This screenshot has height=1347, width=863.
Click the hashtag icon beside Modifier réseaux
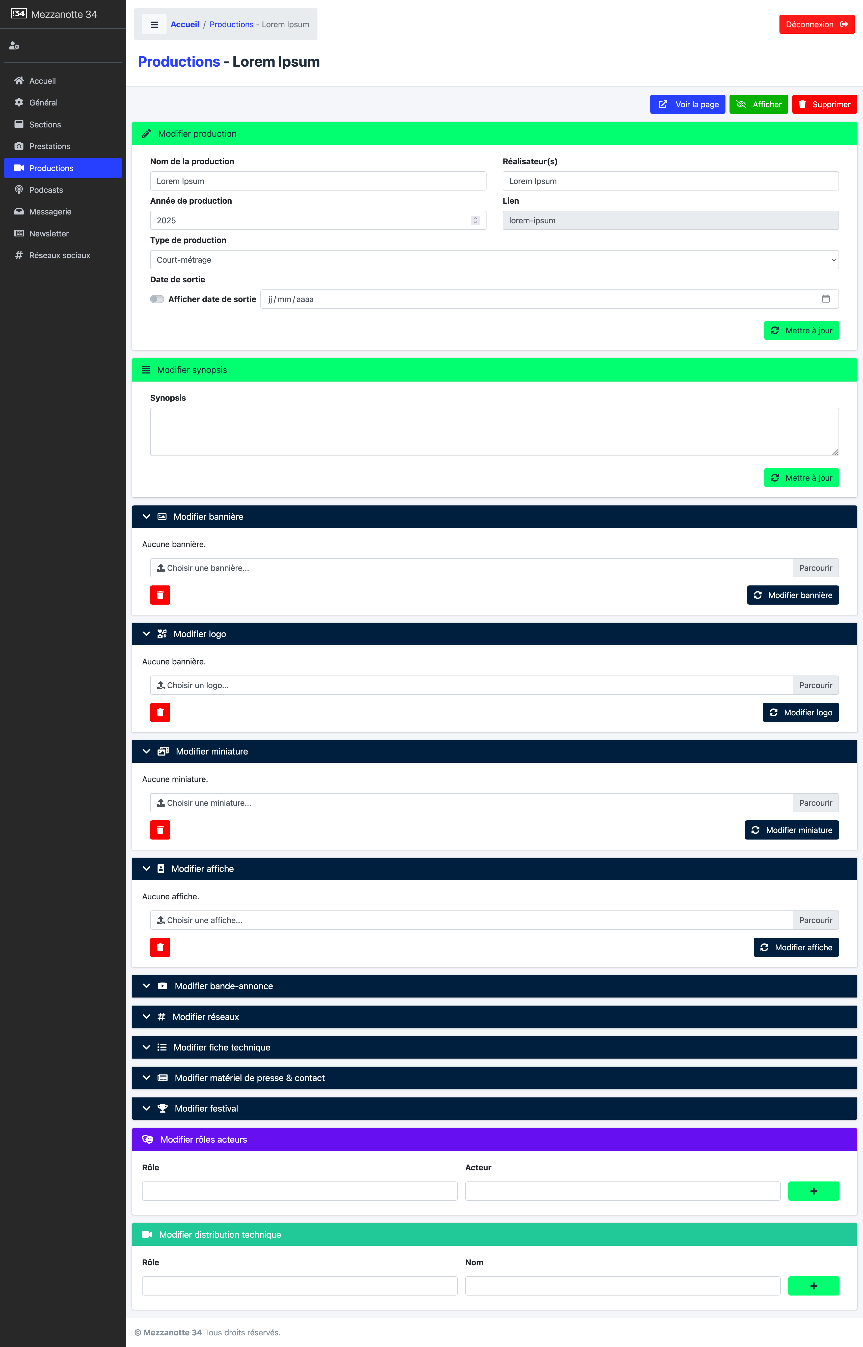161,1016
